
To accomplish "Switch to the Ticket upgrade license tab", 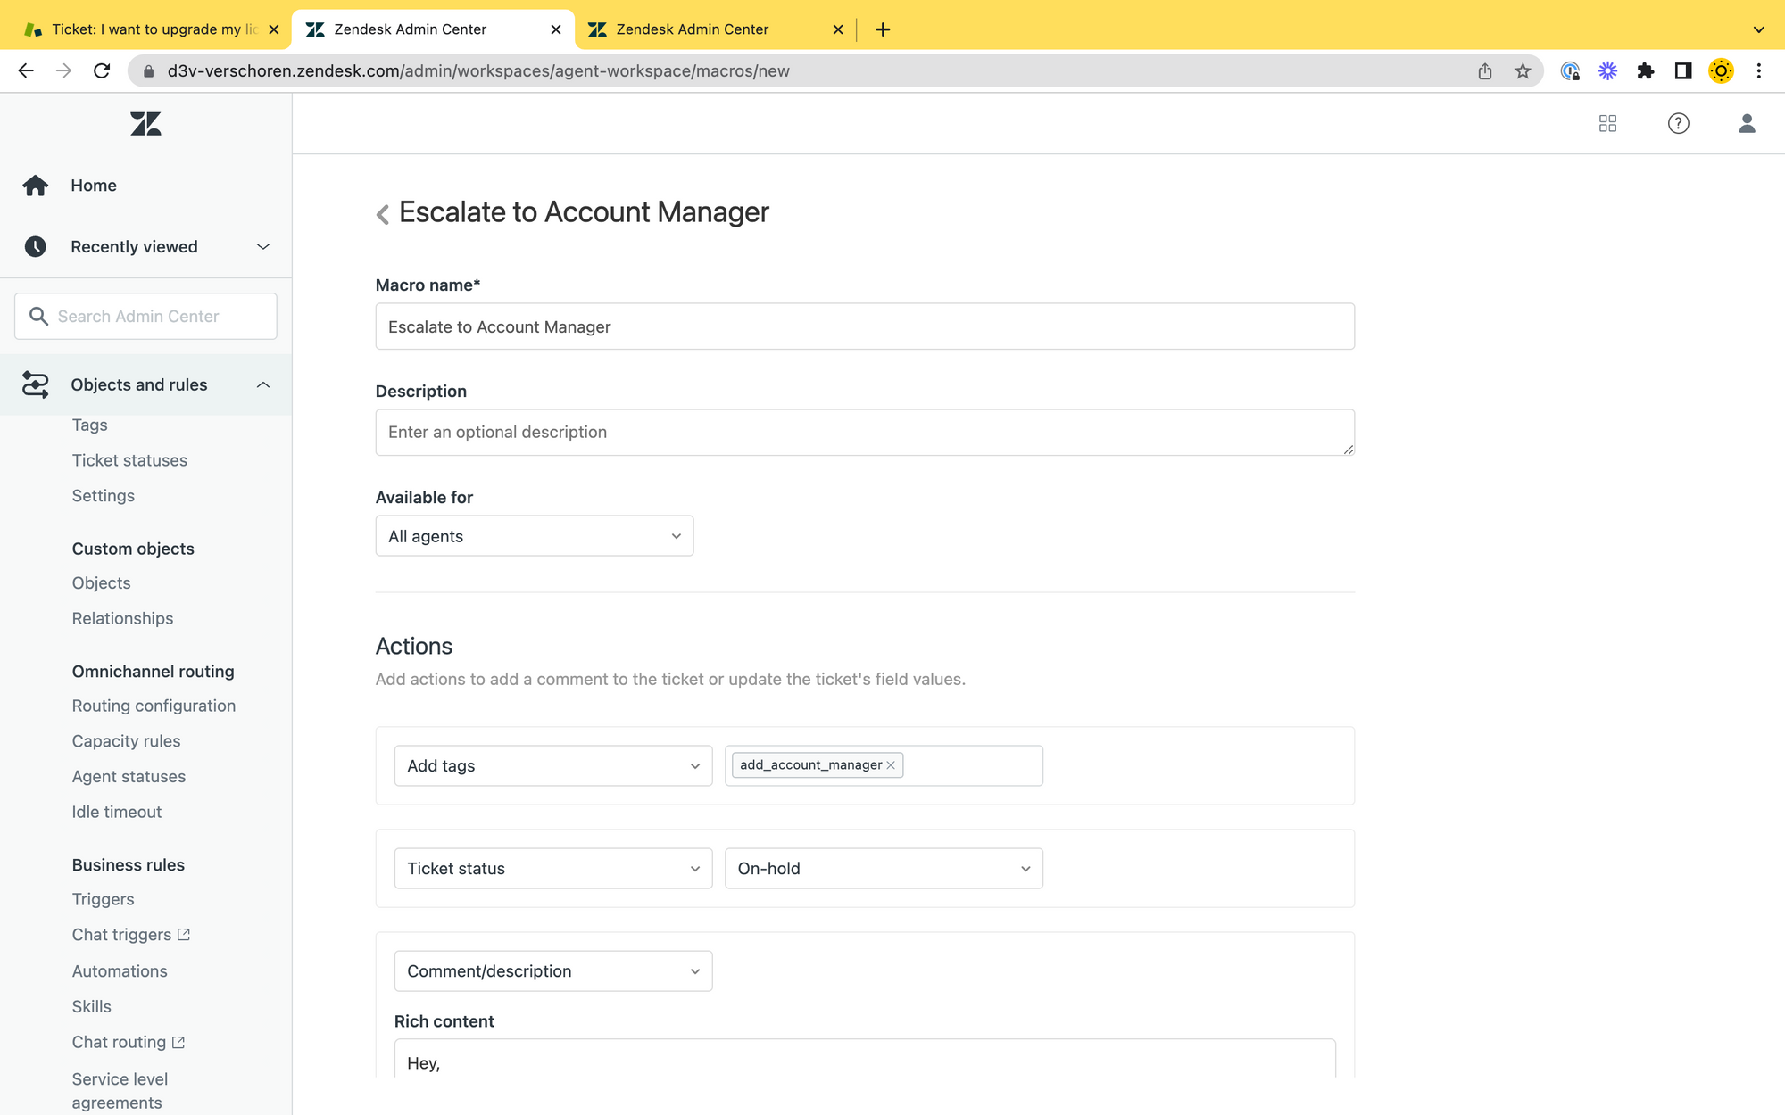I will tap(147, 29).
